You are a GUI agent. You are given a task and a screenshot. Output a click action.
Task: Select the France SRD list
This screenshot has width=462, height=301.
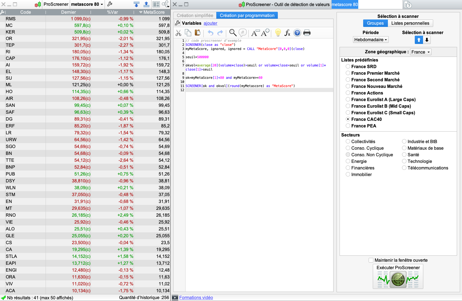click(348, 66)
